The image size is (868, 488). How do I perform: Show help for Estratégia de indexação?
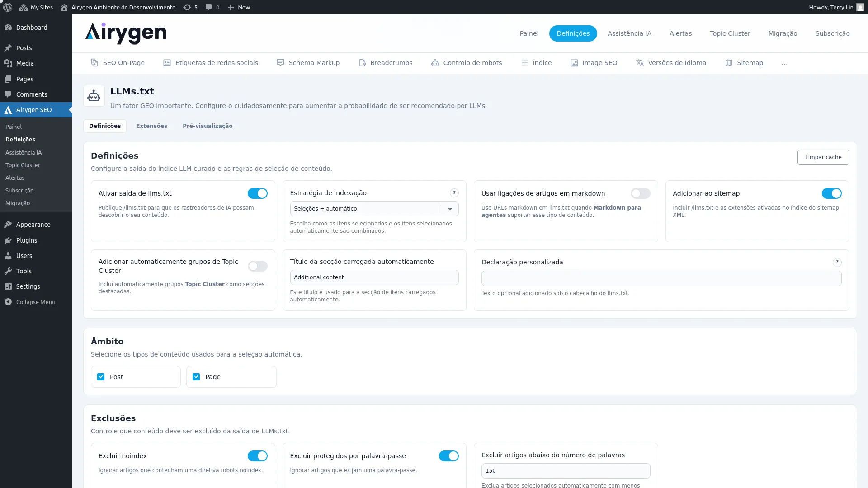click(454, 193)
